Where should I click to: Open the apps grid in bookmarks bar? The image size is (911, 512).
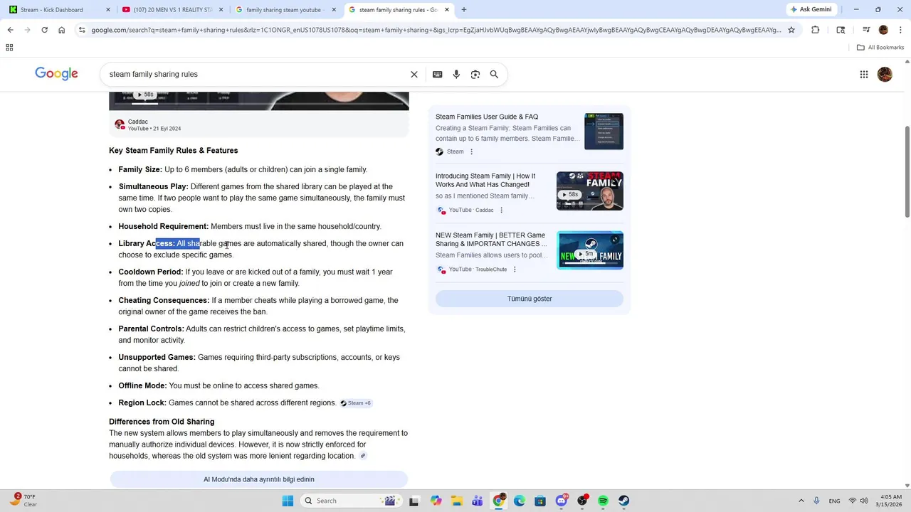(9, 48)
